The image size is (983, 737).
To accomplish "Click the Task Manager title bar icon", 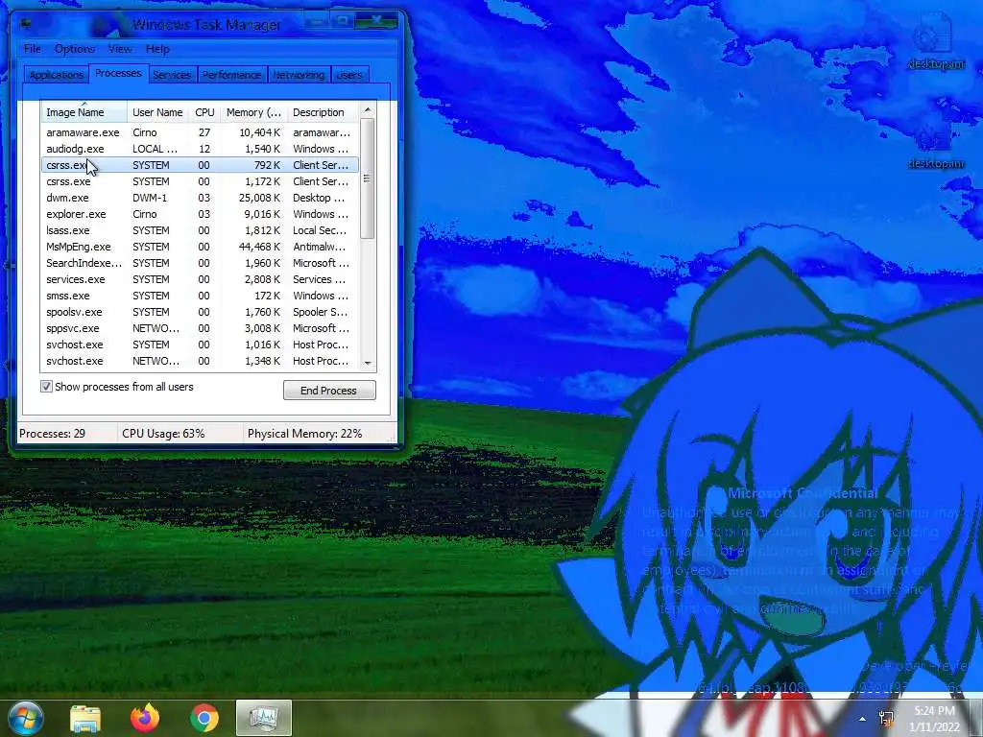I will [x=26, y=24].
